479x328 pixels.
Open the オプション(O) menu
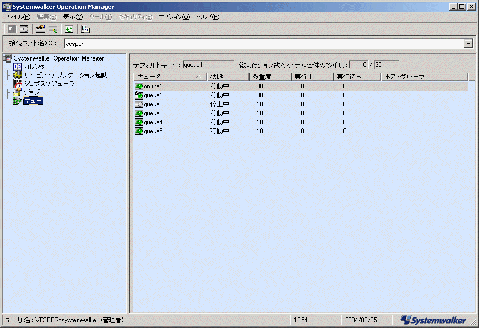pyautogui.click(x=174, y=17)
